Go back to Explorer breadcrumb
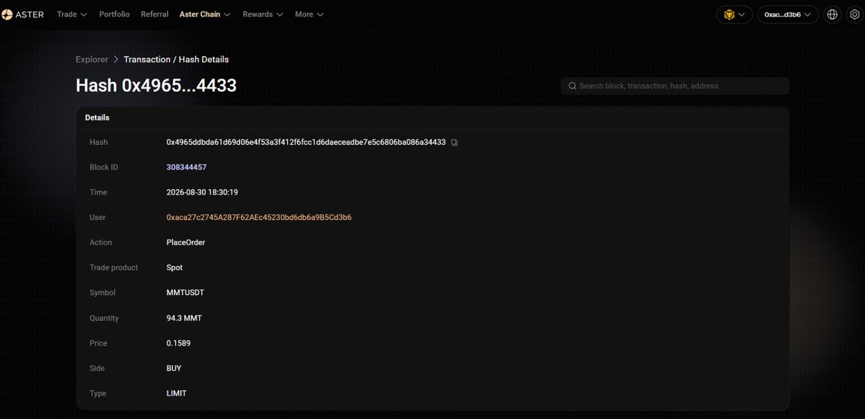This screenshot has height=419, width=865. point(92,60)
